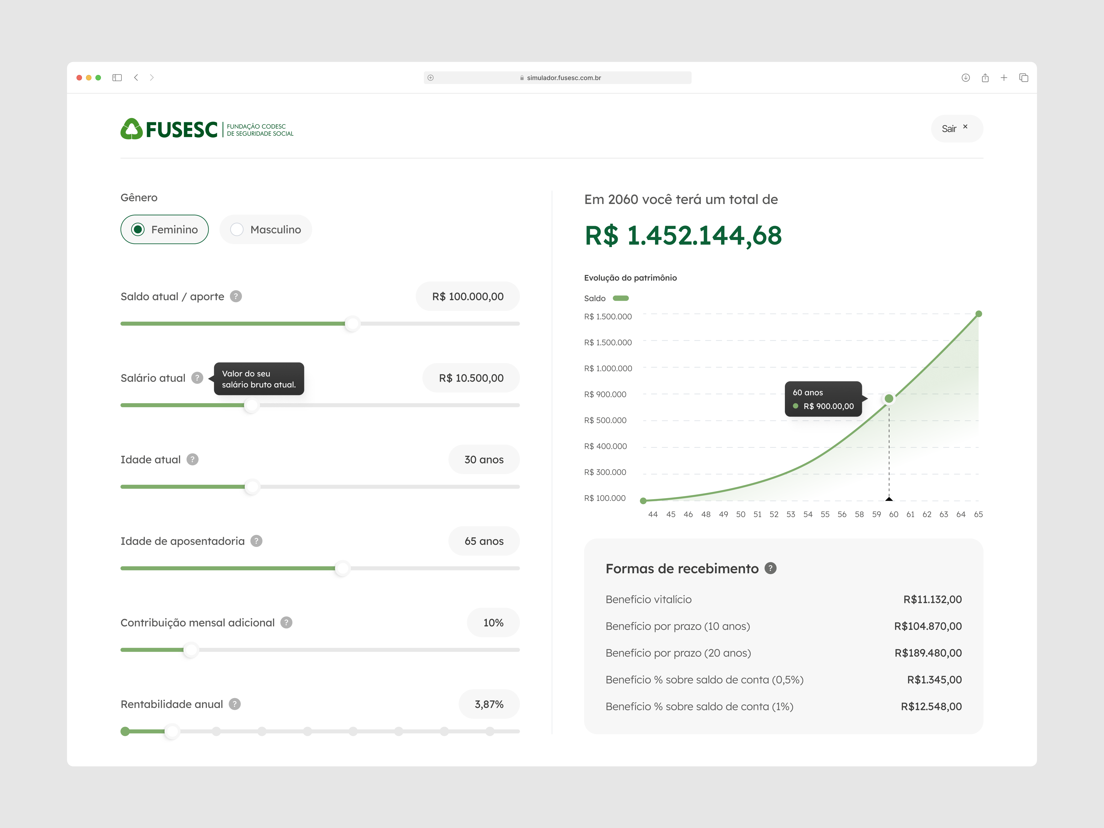
Task: Open the Idade atual help icon
Action: pos(193,459)
